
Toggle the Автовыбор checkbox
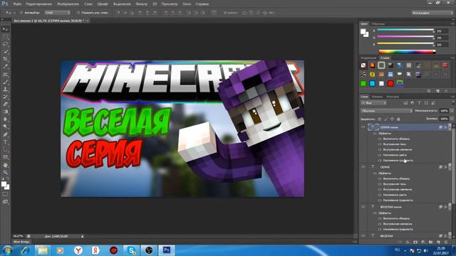pos(21,13)
